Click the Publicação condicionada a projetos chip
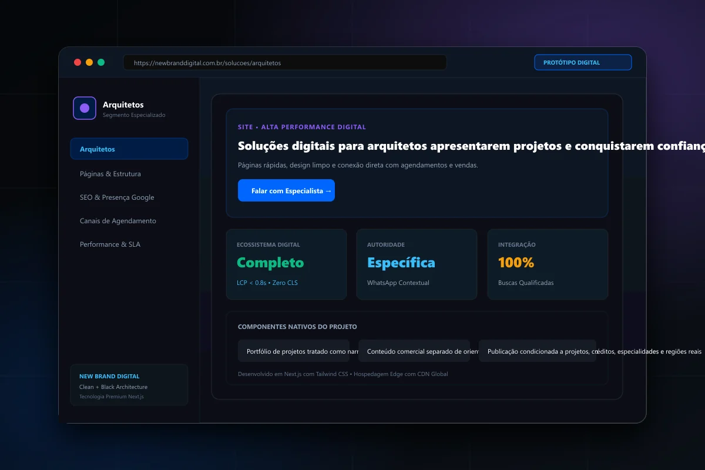 click(538, 351)
